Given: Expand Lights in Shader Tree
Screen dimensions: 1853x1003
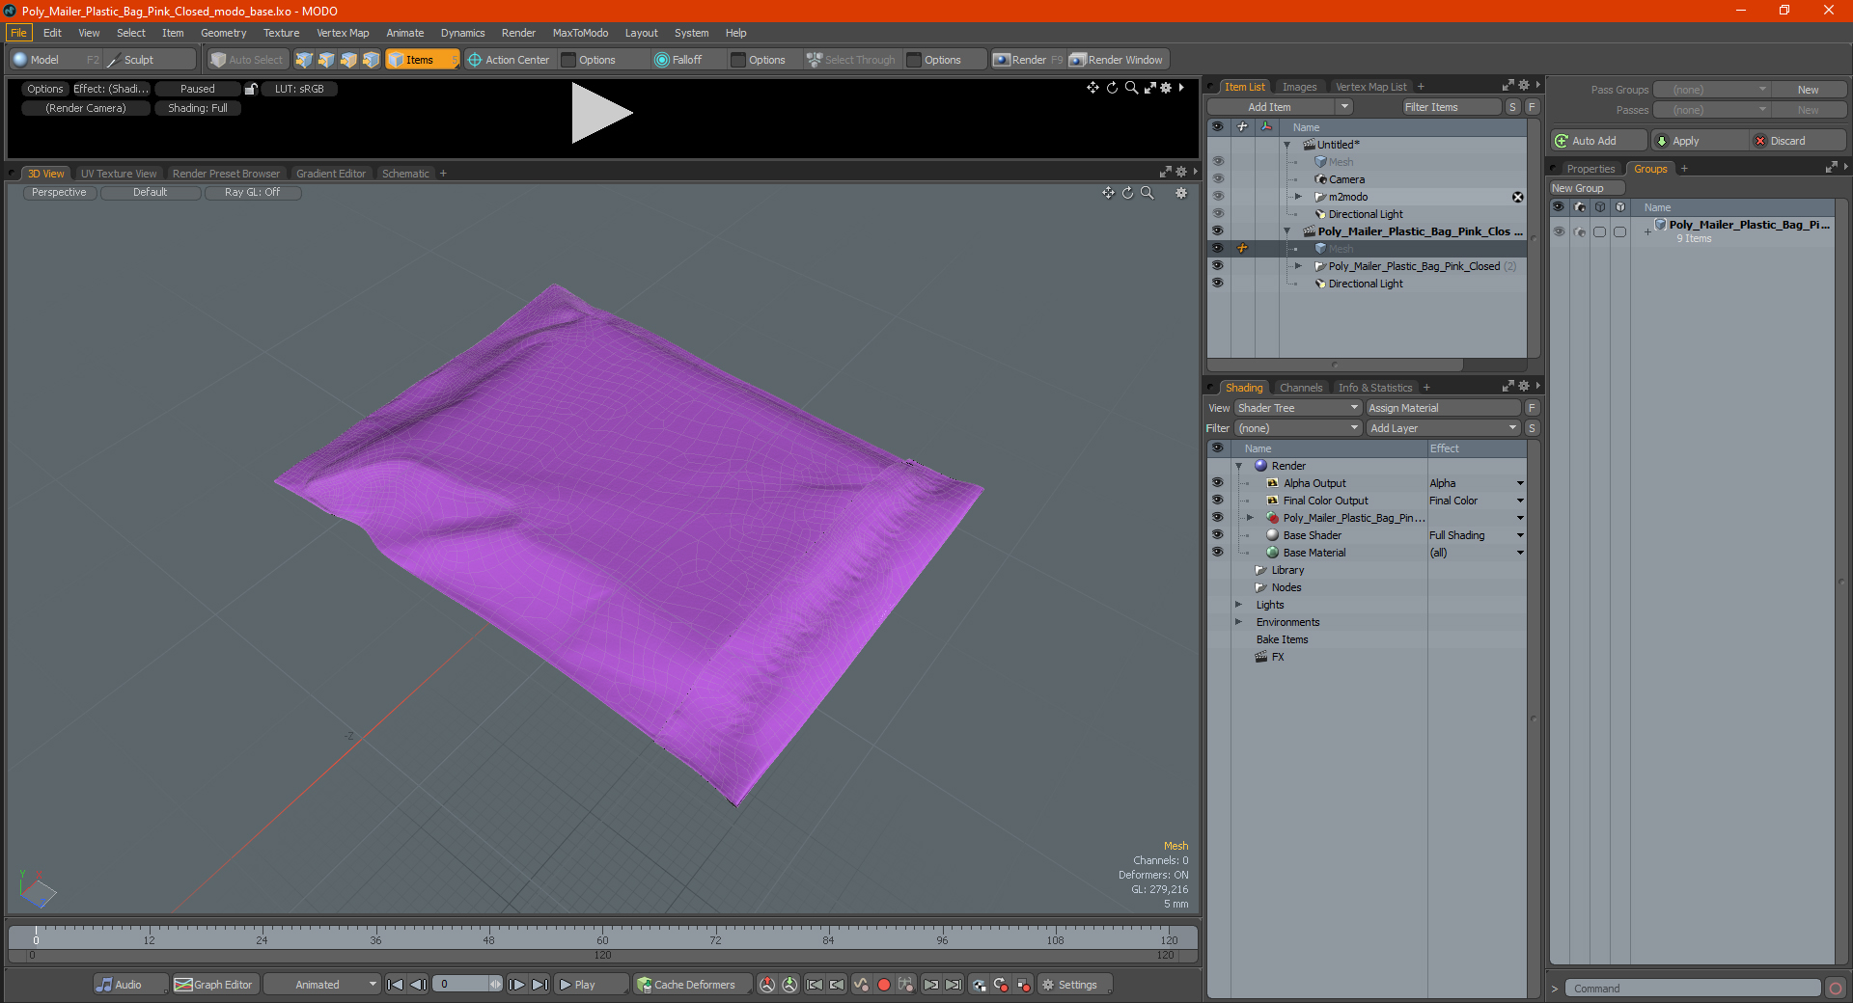Looking at the screenshot, I should coord(1238,605).
